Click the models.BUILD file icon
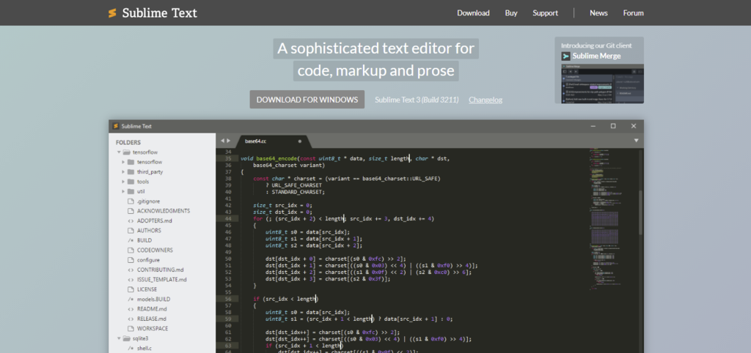Image resolution: width=751 pixels, height=353 pixels. (x=130, y=300)
